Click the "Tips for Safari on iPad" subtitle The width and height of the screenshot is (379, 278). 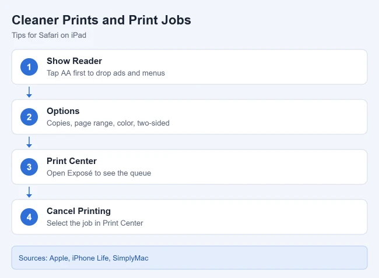pos(49,35)
